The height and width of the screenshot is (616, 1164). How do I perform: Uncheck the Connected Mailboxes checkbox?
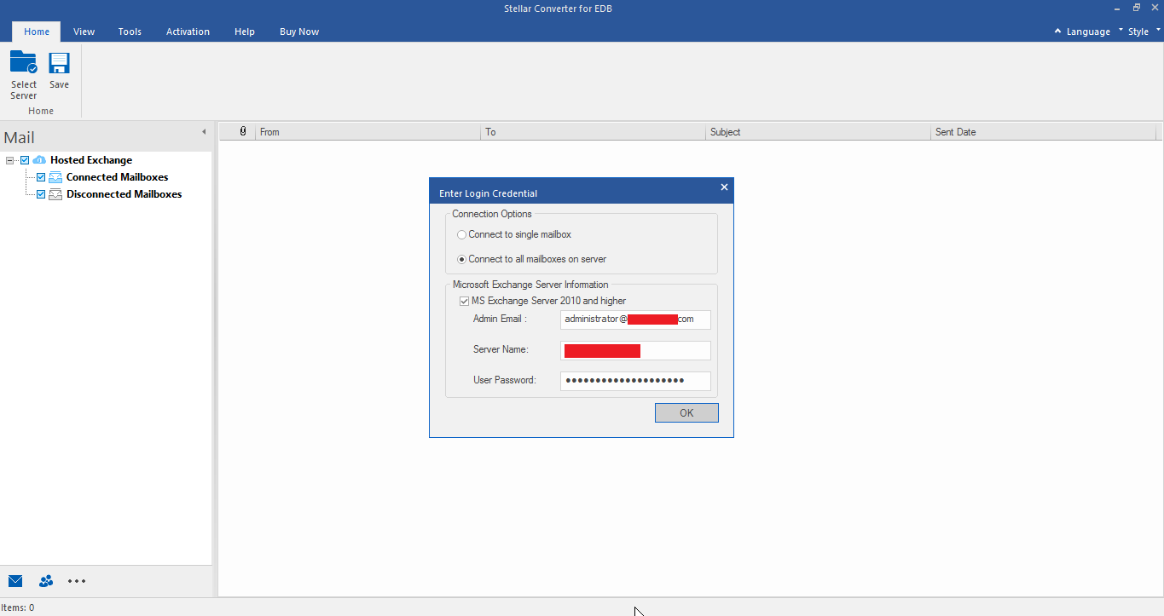click(41, 177)
